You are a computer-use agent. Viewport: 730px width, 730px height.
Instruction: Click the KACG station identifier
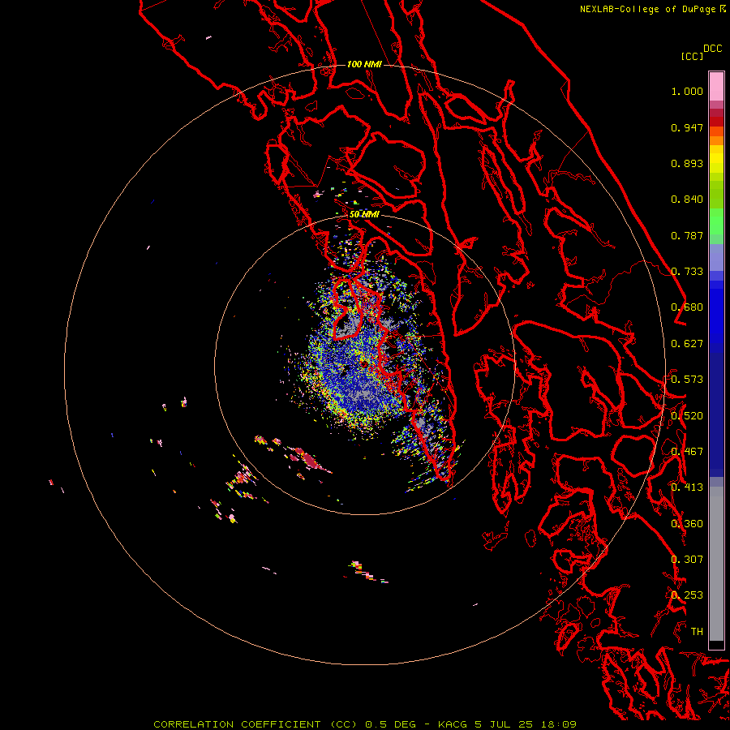453,724
